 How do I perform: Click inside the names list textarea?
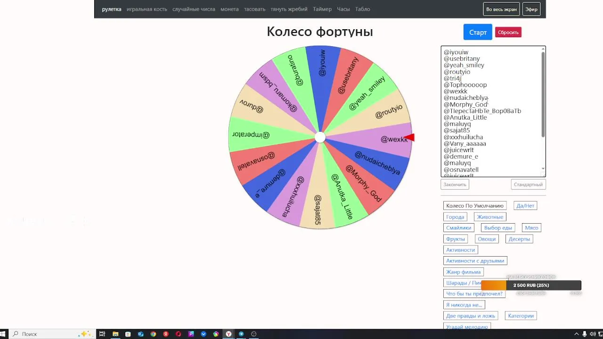[x=491, y=112]
